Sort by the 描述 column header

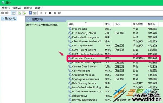(x=108, y=24)
